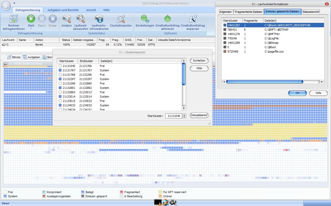Screen dimensions: 331x206
Task: Click horizontal scrollbar in locked files list
Action: click(x=265, y=82)
